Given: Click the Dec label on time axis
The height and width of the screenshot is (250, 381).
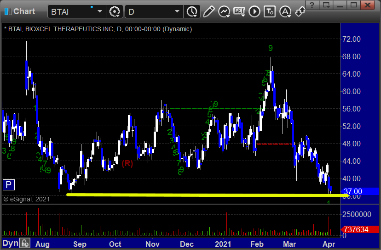Looking at the screenshot, I should click(x=187, y=244).
